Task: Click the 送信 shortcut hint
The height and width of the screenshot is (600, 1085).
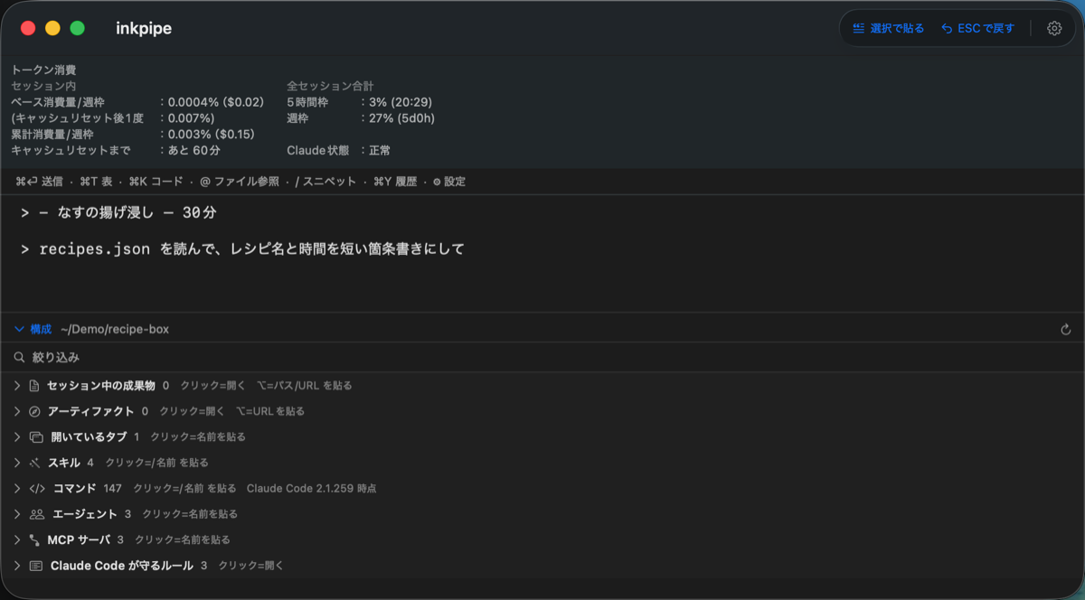Action: pyautogui.click(x=39, y=182)
